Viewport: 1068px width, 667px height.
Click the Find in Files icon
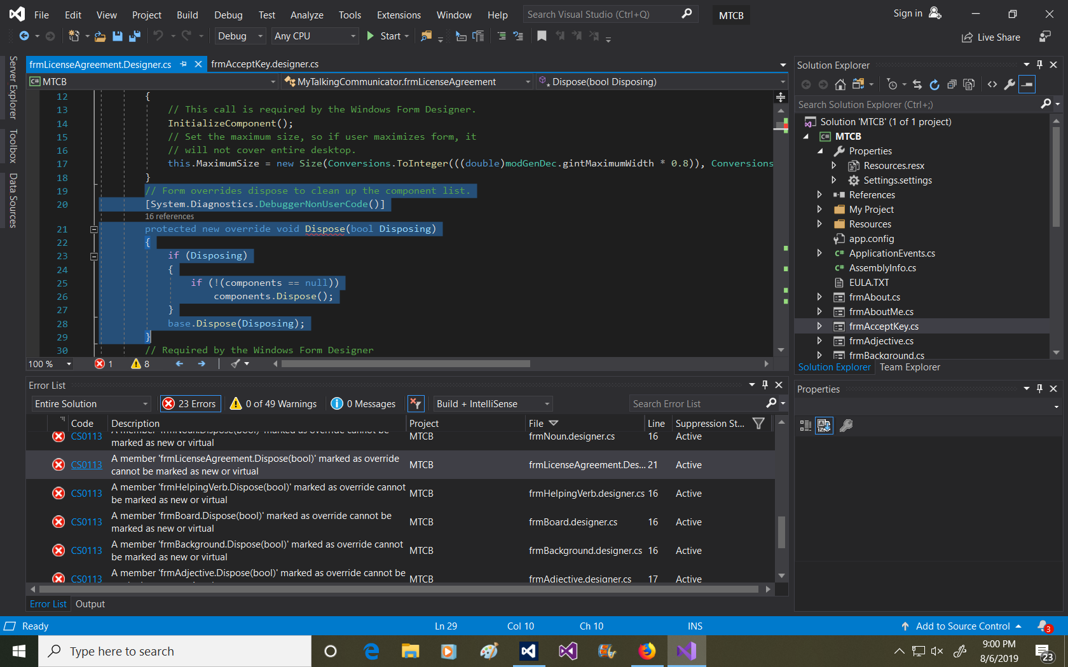click(426, 36)
